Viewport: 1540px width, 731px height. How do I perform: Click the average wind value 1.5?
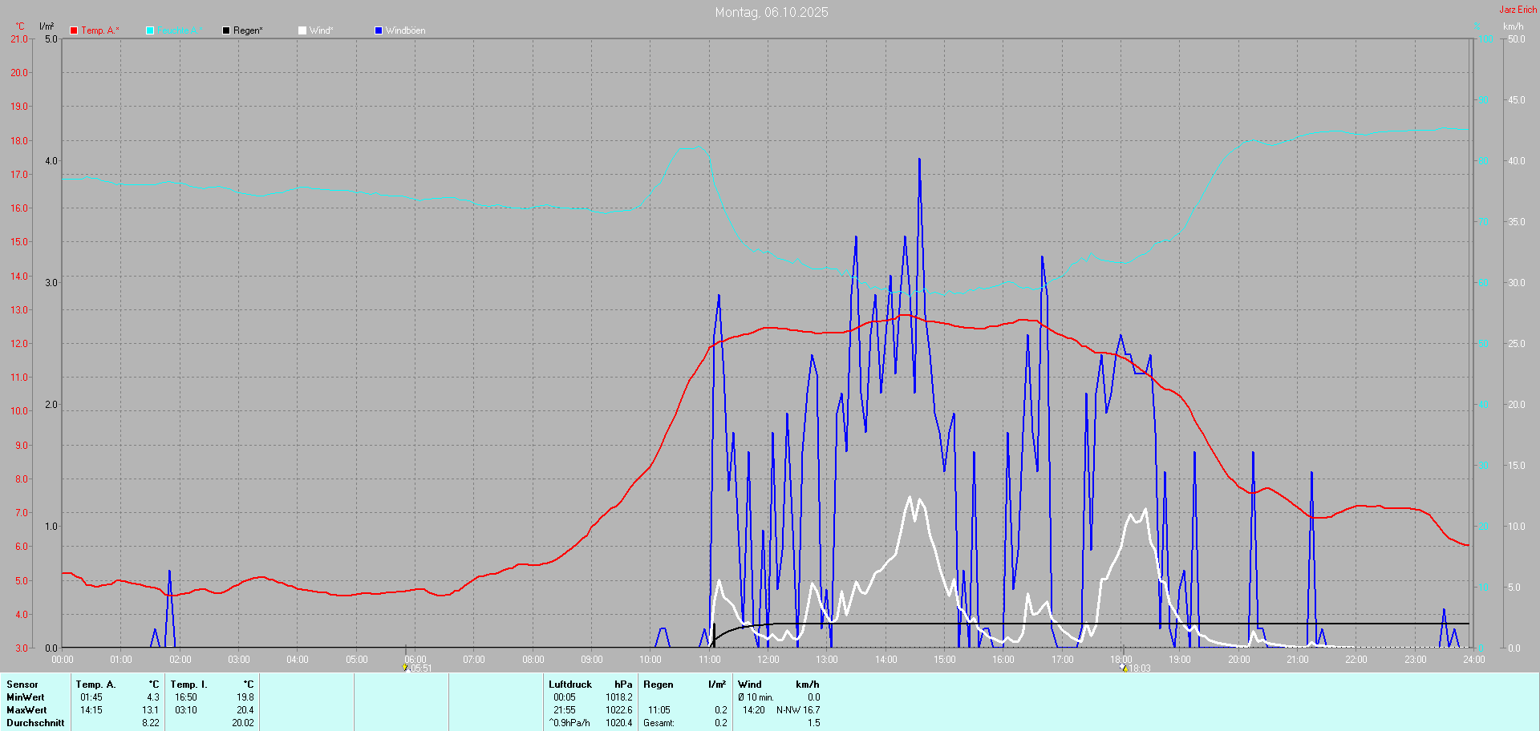814,723
